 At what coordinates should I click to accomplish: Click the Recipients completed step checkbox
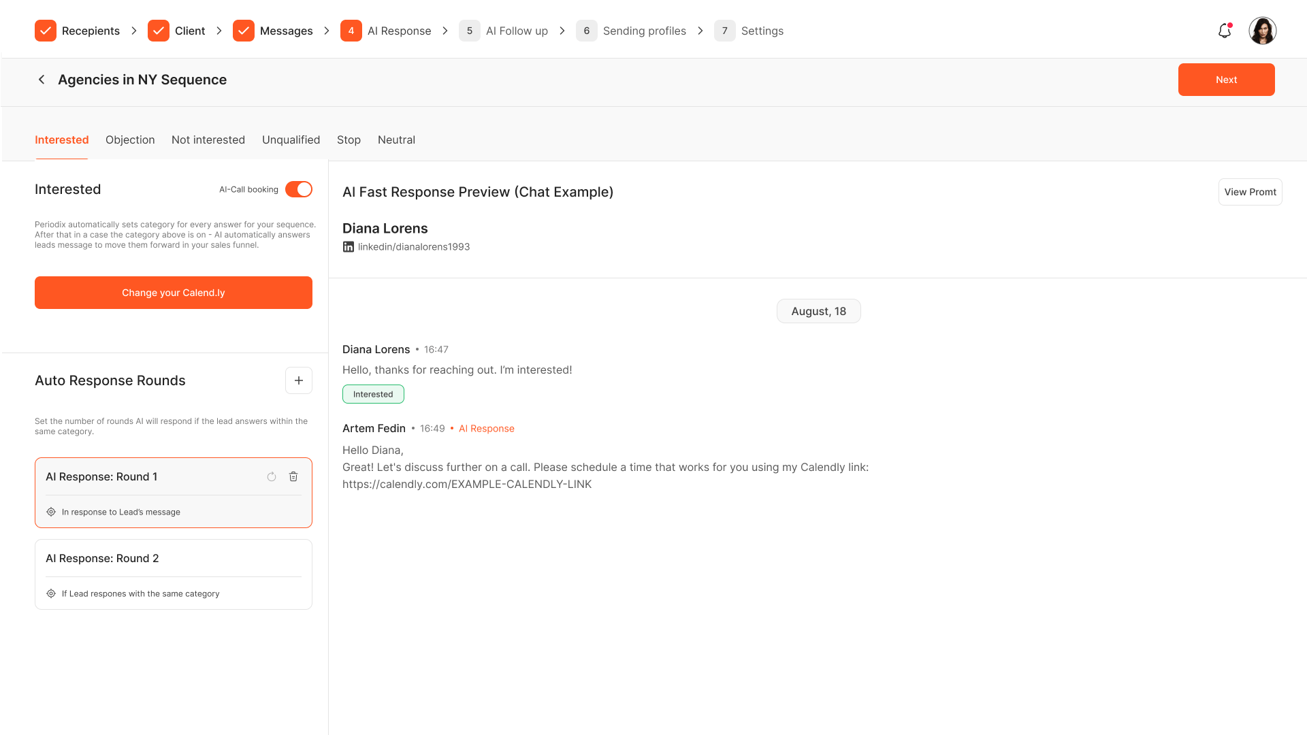point(45,31)
